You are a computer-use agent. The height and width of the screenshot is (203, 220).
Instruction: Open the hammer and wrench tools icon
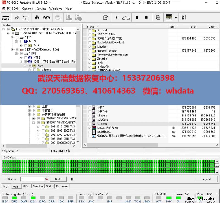pyautogui.click(x=16, y=17)
